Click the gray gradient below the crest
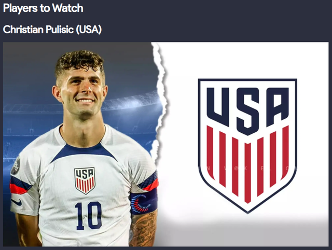The image size is (332, 250). (x=243, y=230)
